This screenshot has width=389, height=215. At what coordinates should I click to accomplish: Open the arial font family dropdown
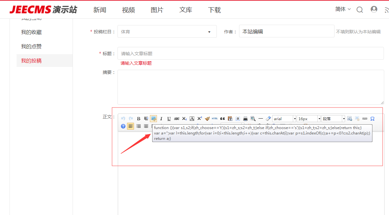click(x=284, y=119)
